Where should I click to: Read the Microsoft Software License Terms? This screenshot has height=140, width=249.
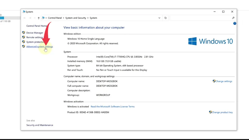112,107
